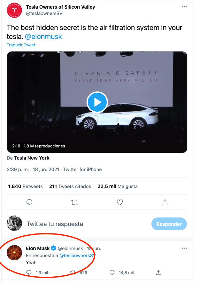Play the Tesla clean air video
The width and height of the screenshot is (199, 284).
tap(97, 102)
